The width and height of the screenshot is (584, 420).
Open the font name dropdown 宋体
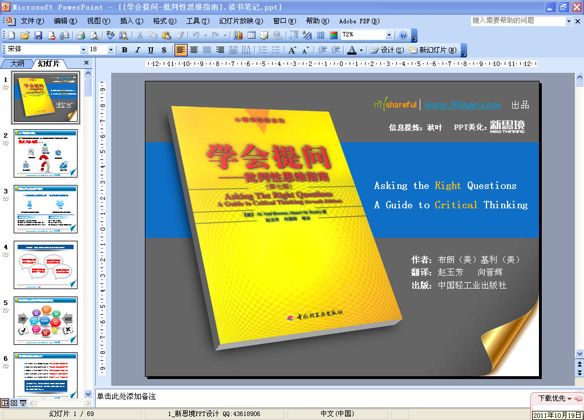pos(83,50)
